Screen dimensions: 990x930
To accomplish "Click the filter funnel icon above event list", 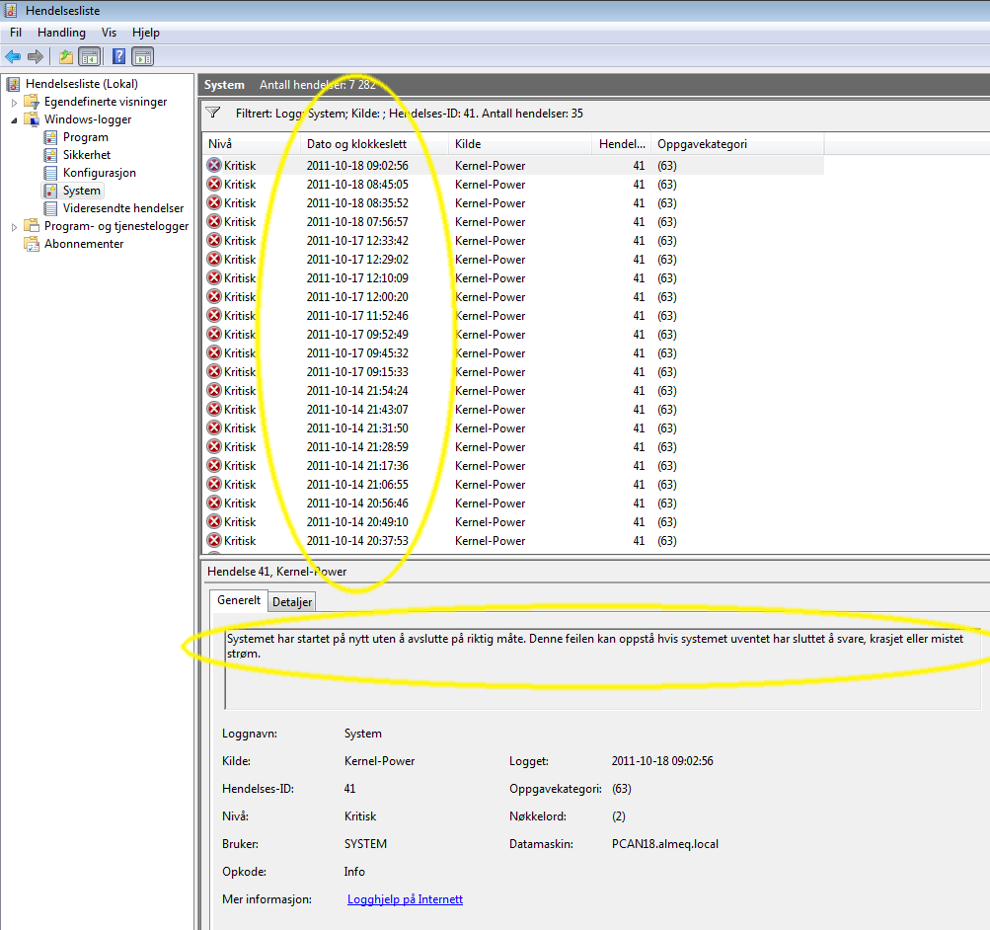I will (x=213, y=113).
